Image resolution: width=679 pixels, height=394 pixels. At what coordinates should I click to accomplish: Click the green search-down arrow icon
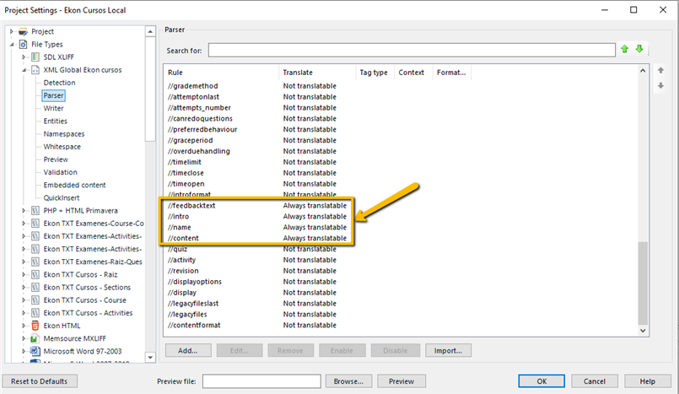click(x=639, y=50)
